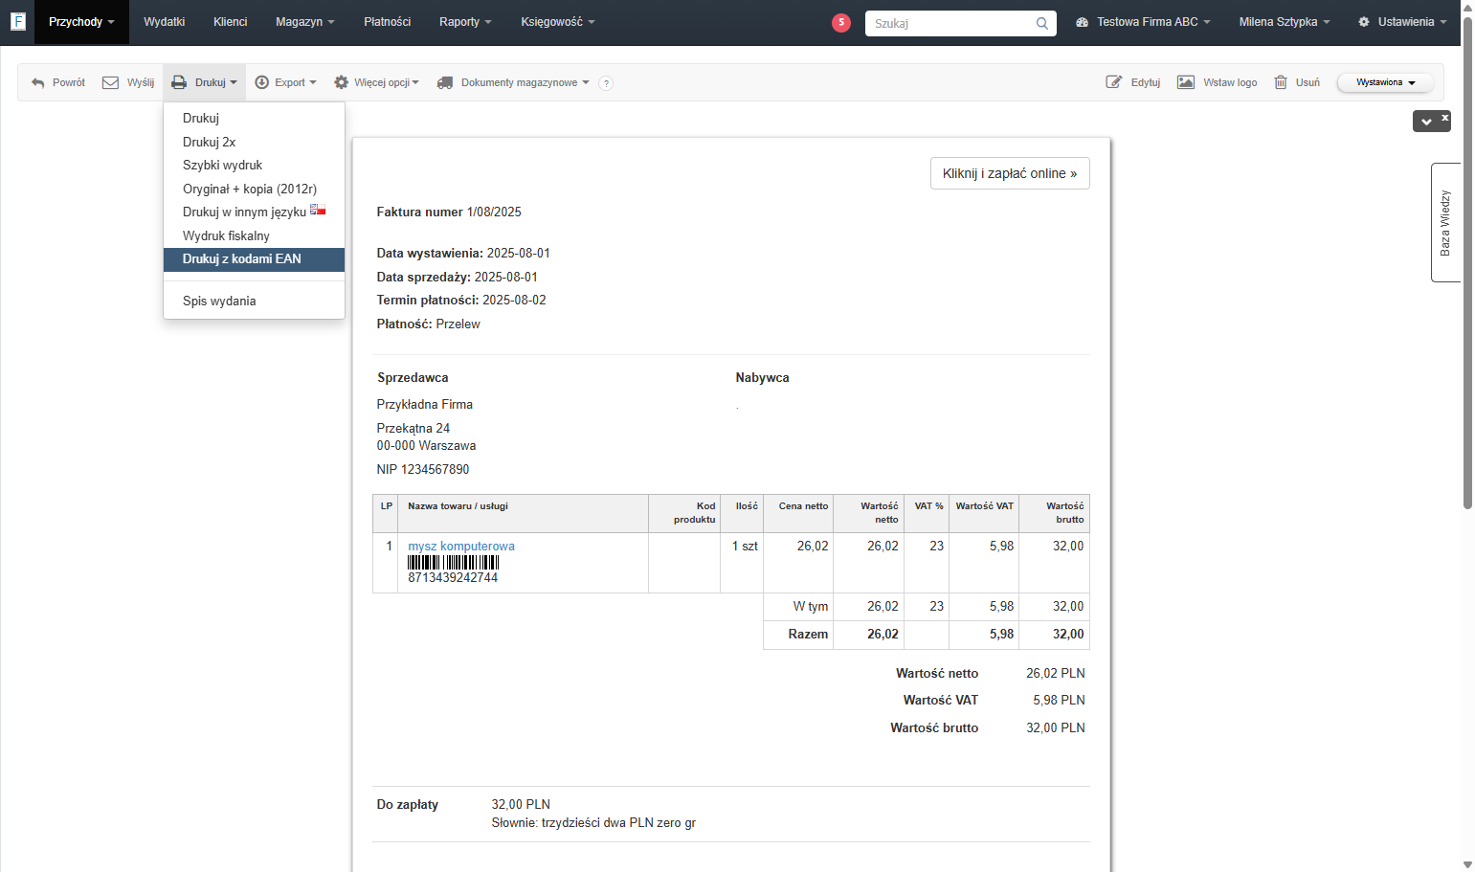Close the dark panel with the x

coord(1445,117)
